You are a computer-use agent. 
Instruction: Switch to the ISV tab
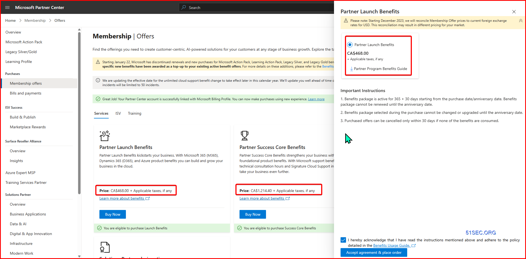(x=118, y=113)
